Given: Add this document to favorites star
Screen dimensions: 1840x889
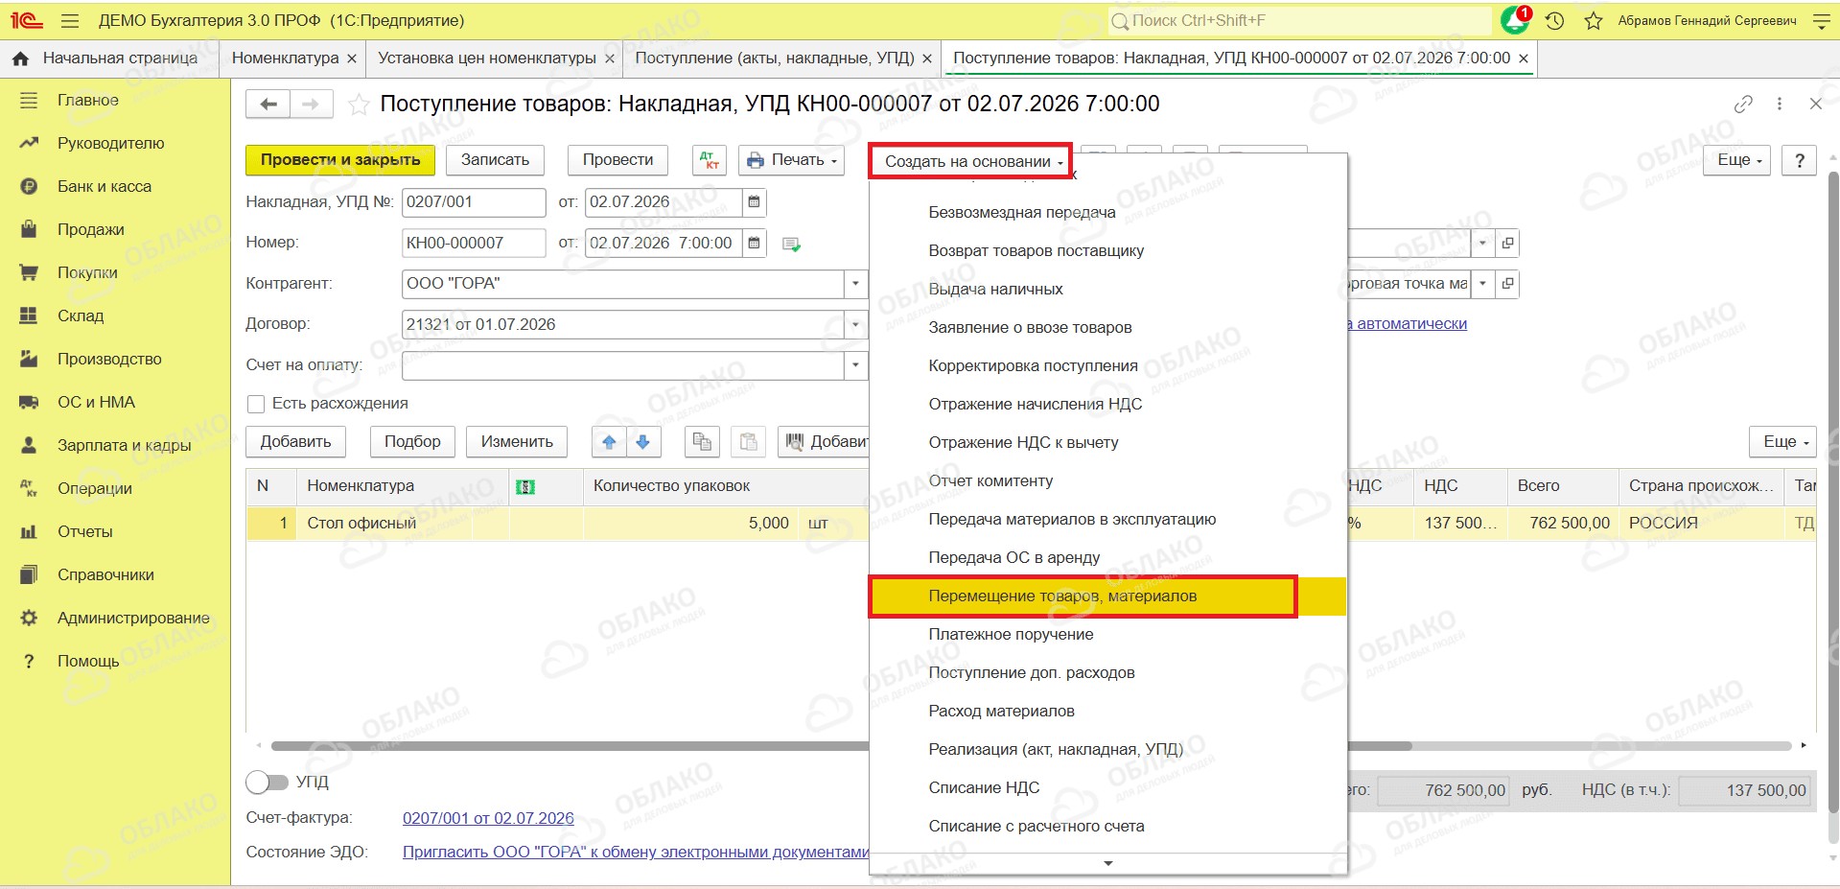Looking at the screenshot, I should pyautogui.click(x=359, y=105).
